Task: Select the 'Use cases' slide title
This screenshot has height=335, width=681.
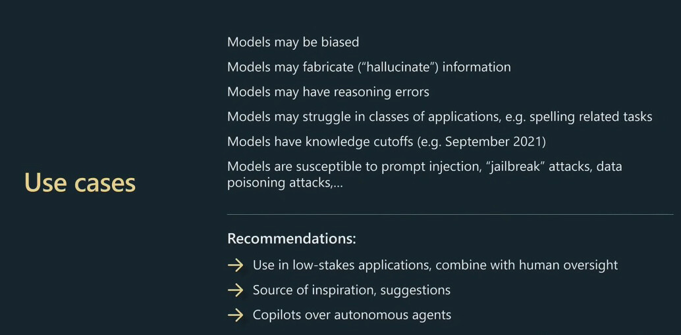Action: (80, 183)
